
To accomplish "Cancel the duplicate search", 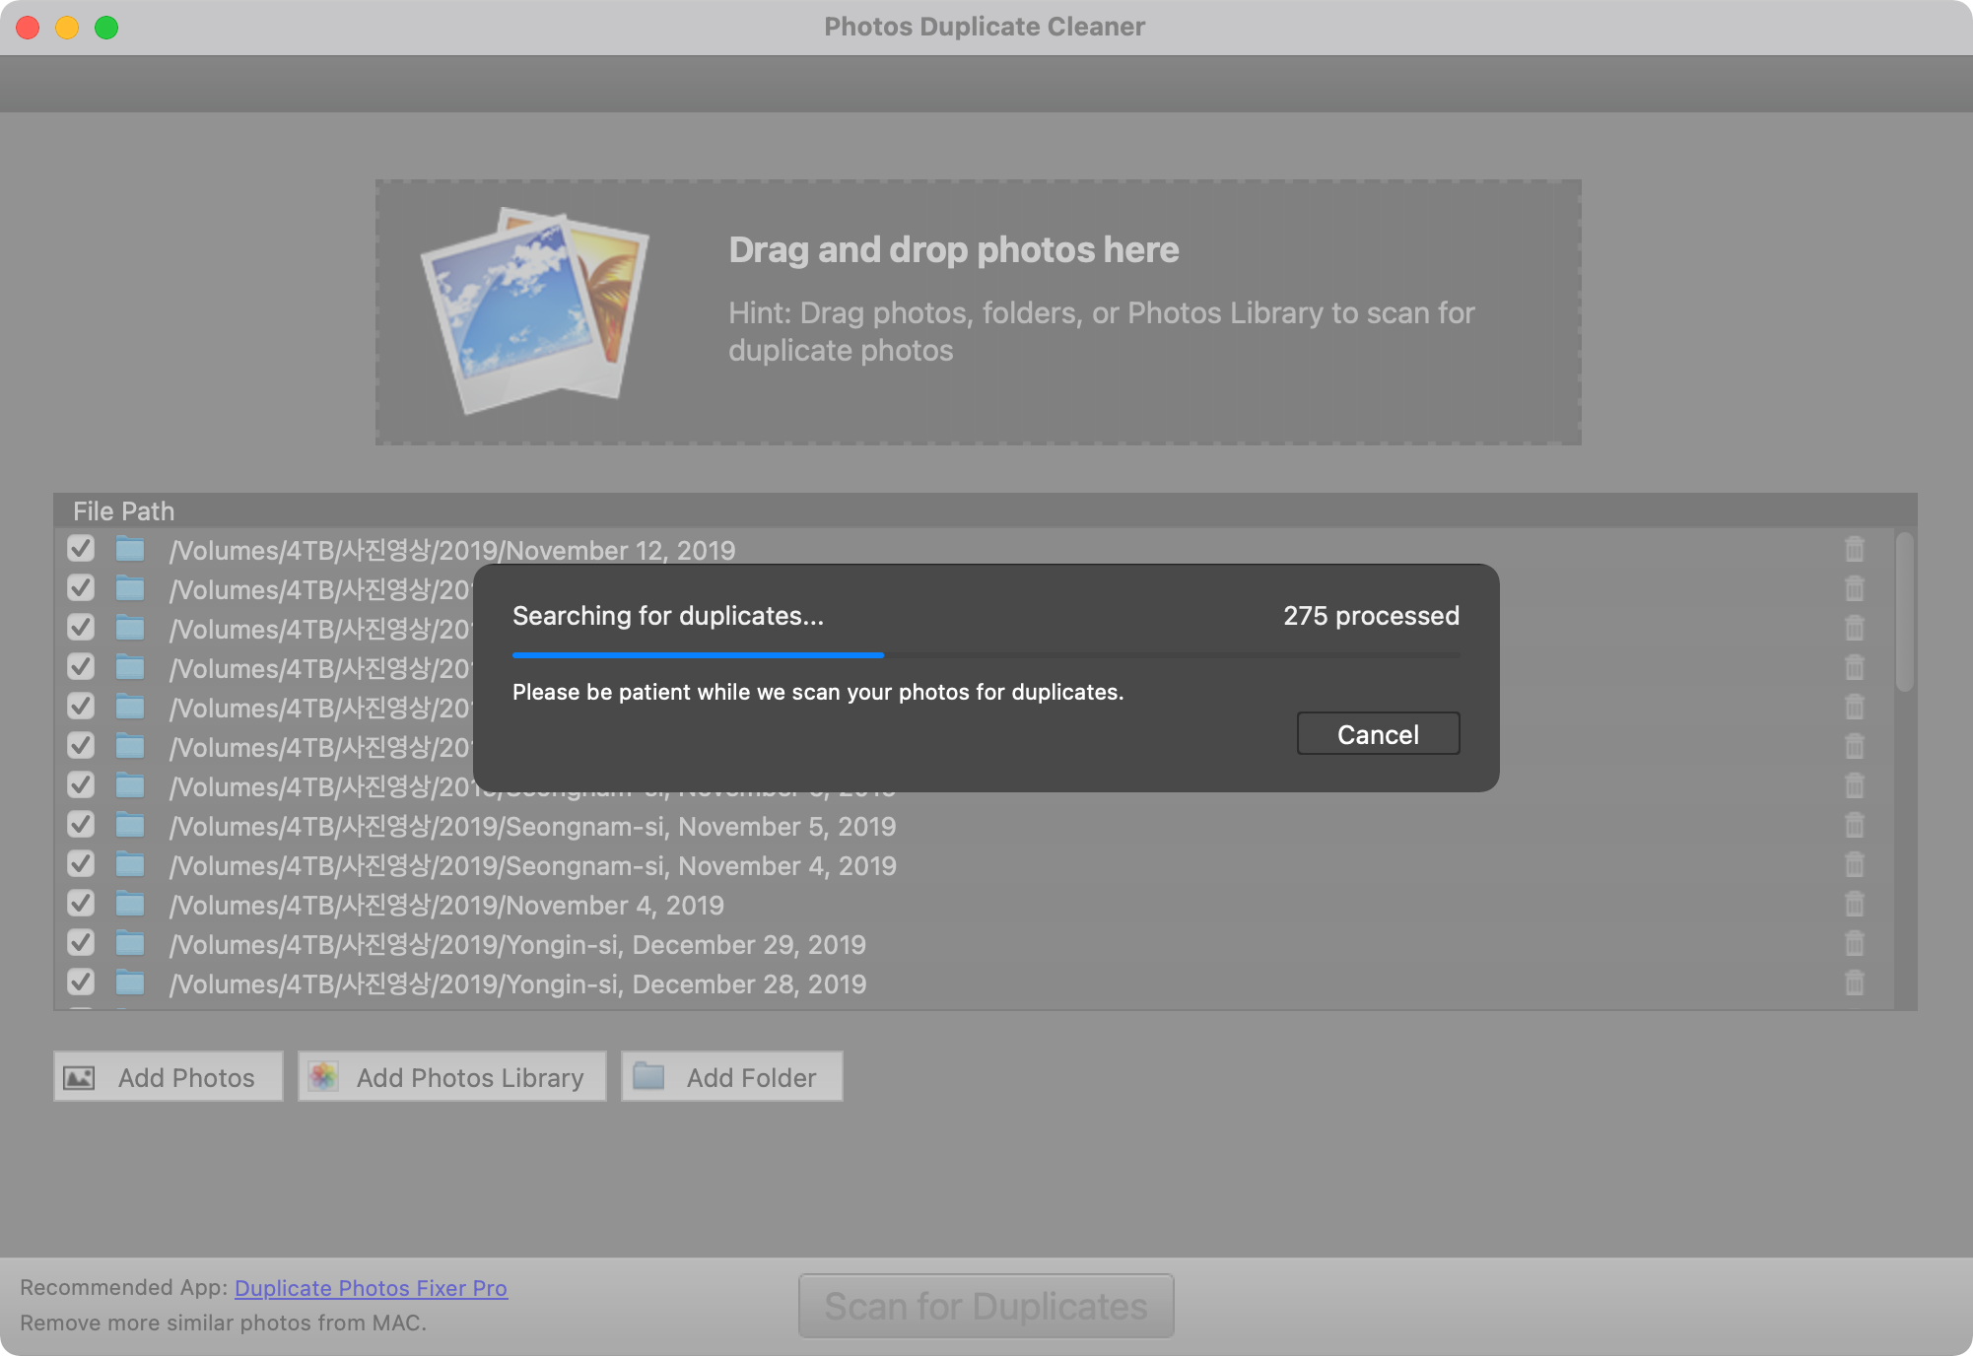I will (x=1377, y=734).
